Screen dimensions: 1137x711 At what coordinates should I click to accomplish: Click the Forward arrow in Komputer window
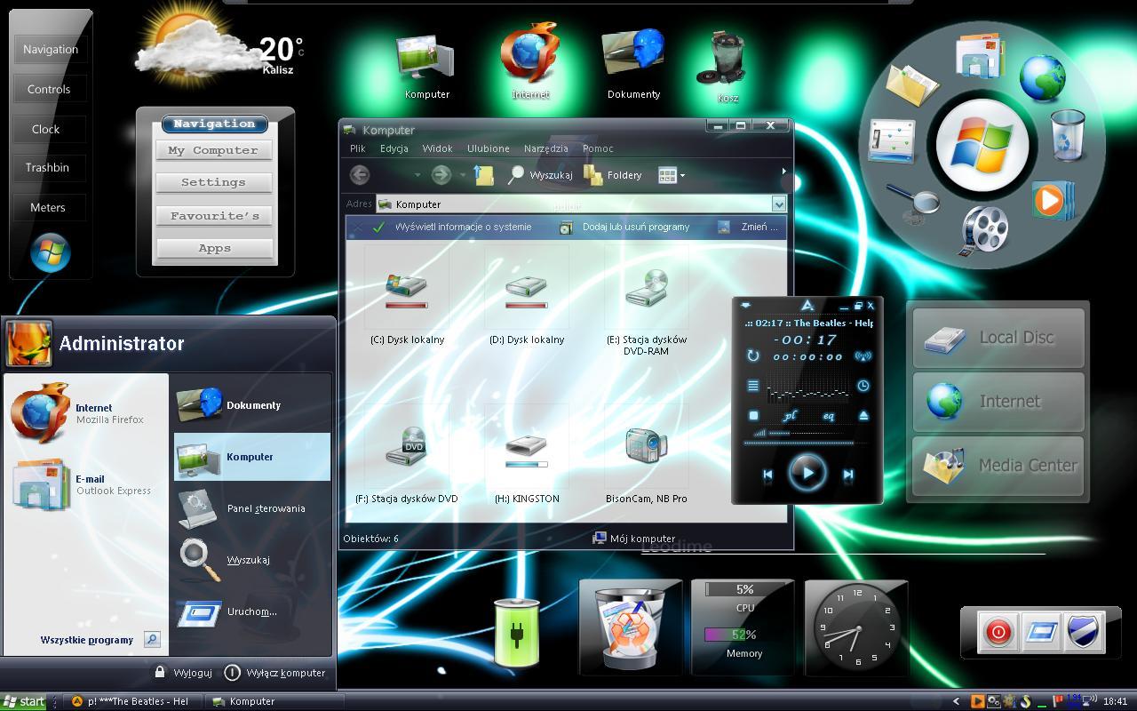tap(441, 175)
